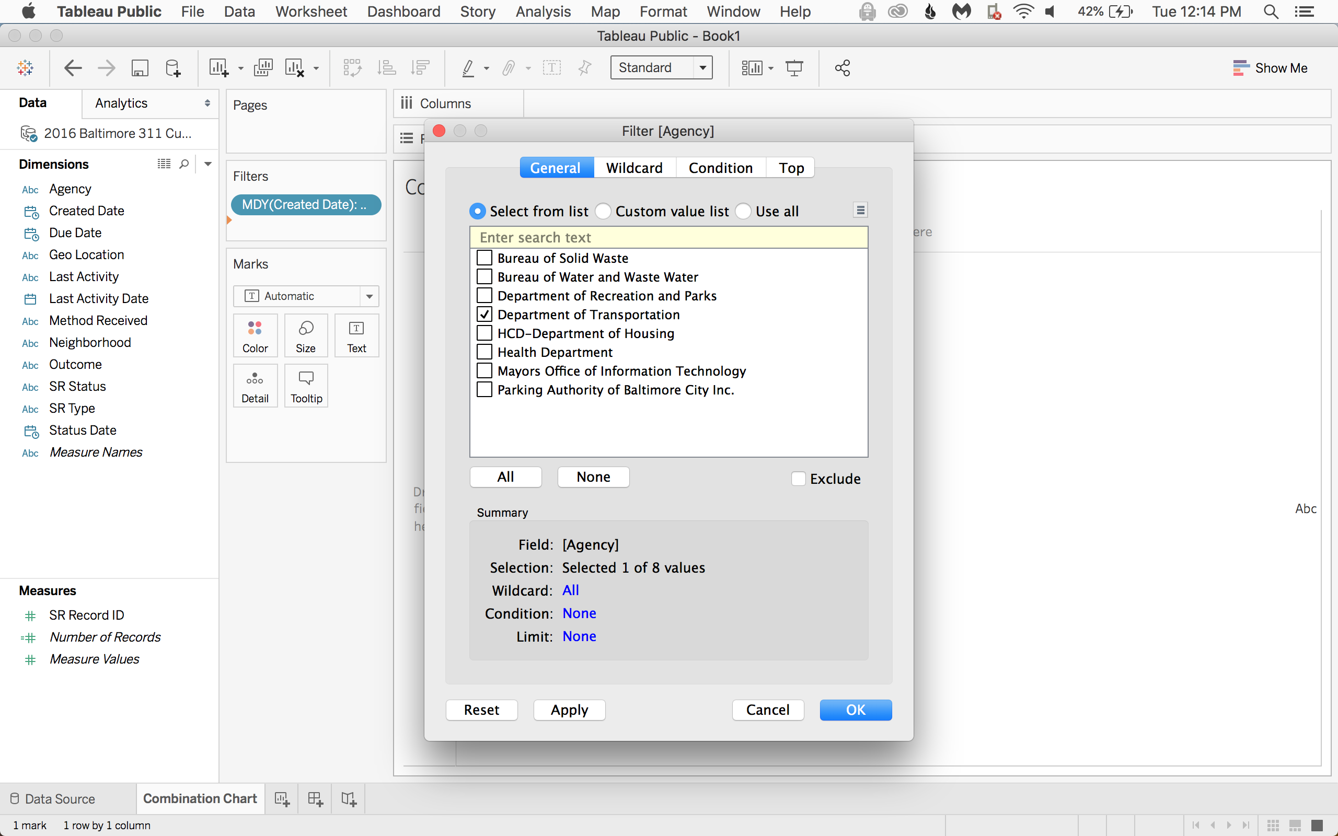The image size is (1338, 836).
Task: Open the Tooltip marks card button
Action: coord(306,386)
